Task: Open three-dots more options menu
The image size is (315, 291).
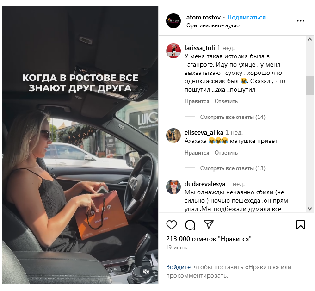Action: [300, 21]
